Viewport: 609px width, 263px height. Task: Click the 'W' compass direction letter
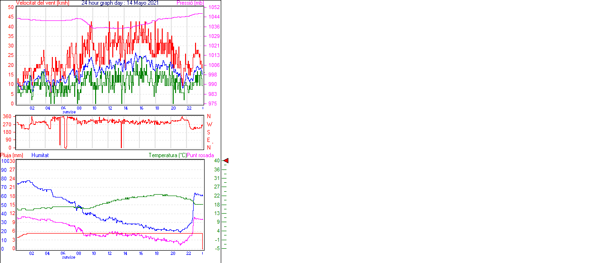[x=209, y=124]
